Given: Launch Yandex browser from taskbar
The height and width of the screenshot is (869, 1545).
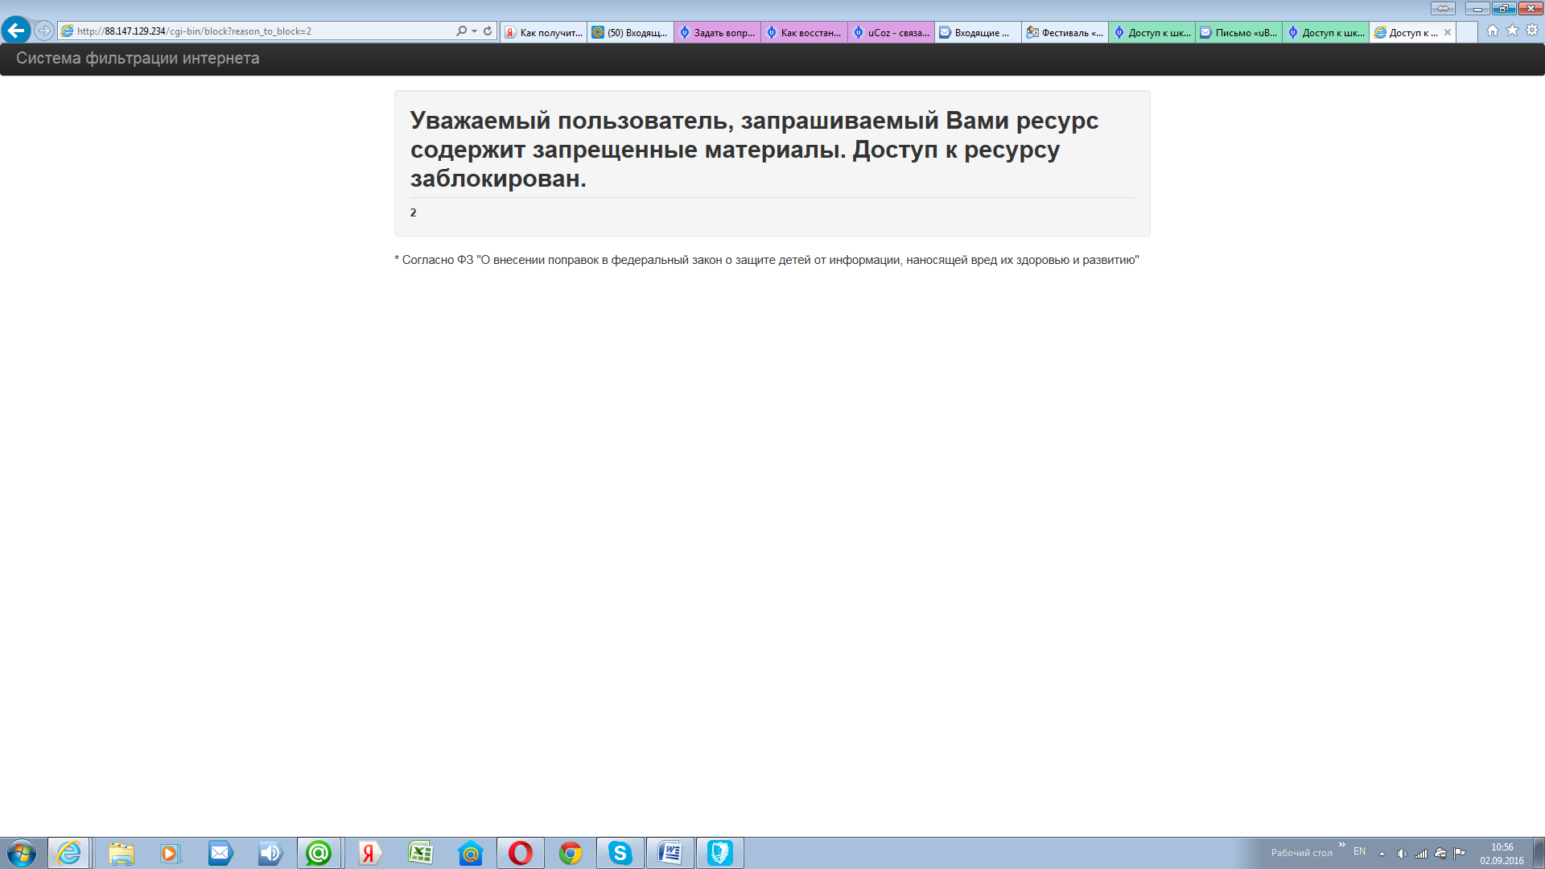Looking at the screenshot, I should [x=369, y=853].
